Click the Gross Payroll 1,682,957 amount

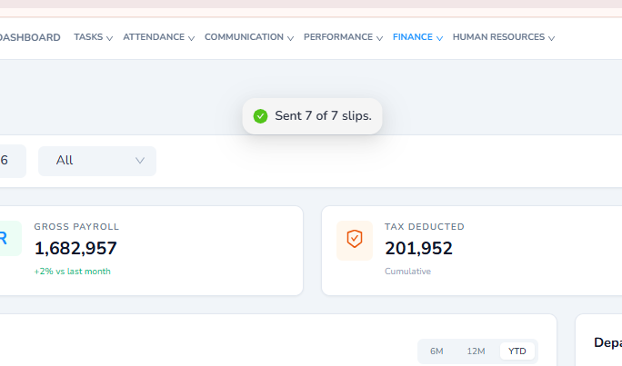tap(75, 248)
